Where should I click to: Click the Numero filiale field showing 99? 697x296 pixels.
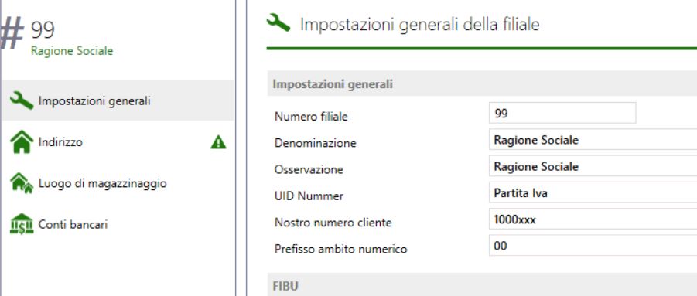tap(562, 113)
